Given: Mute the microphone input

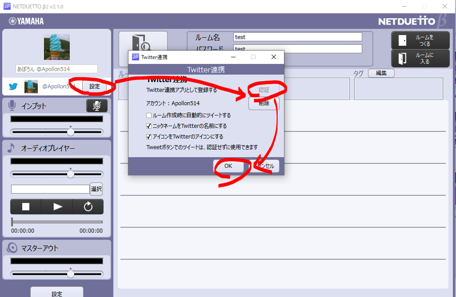Looking at the screenshot, I should 97,106.
